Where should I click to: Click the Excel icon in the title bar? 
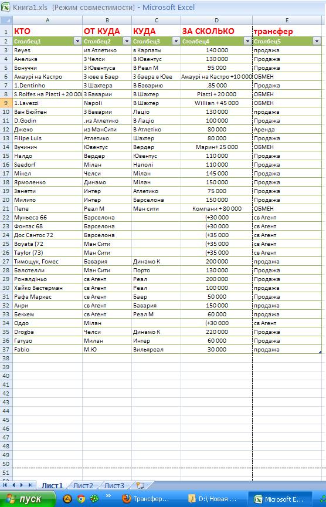pyautogui.click(x=5, y=7)
